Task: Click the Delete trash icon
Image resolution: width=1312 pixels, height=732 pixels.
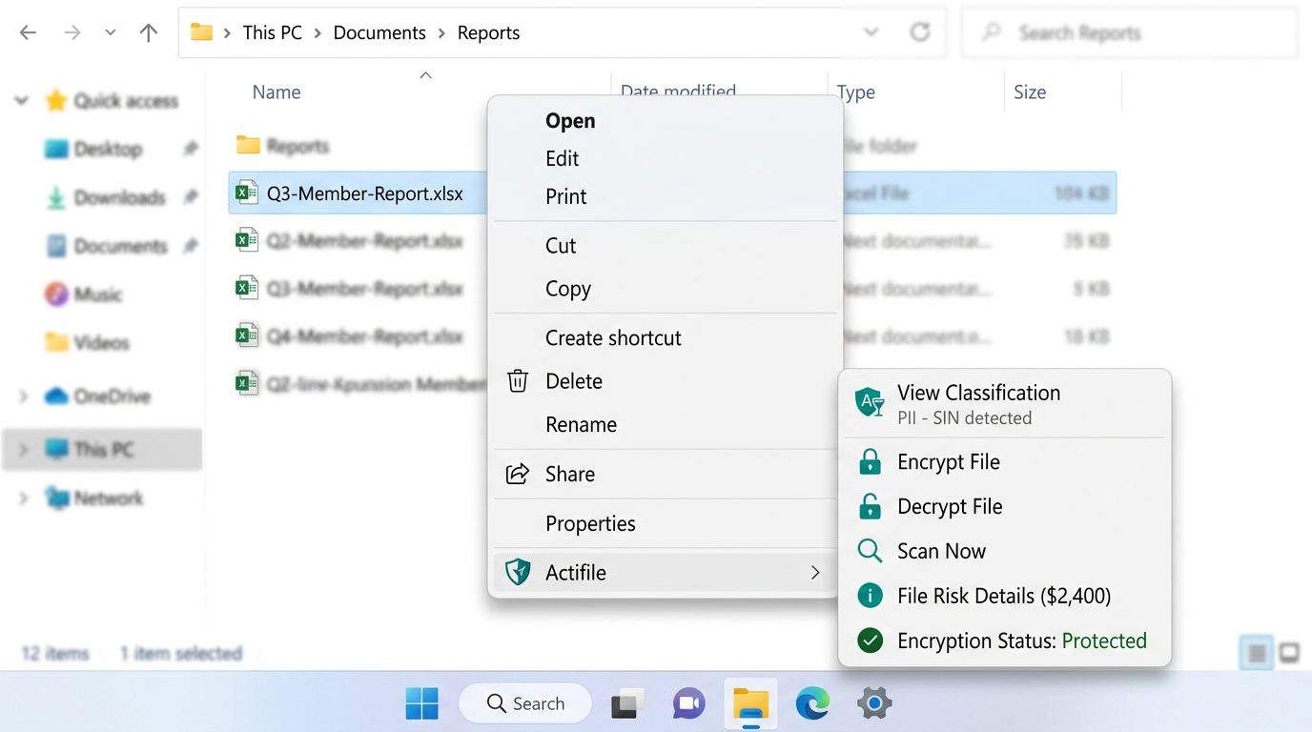Action: [516, 380]
